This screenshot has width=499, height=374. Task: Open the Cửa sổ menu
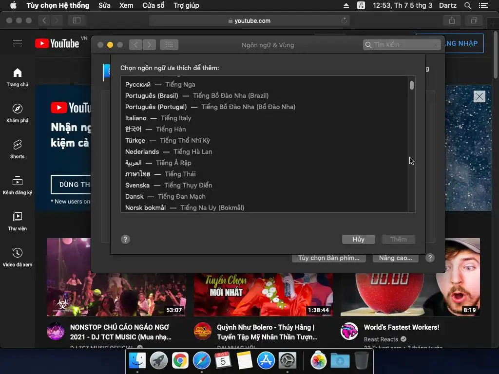coord(154,5)
